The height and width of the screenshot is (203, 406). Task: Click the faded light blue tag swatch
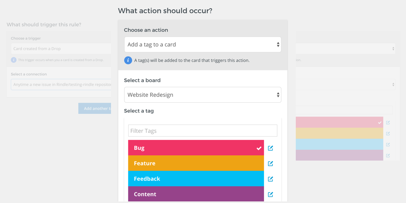coord(339,144)
